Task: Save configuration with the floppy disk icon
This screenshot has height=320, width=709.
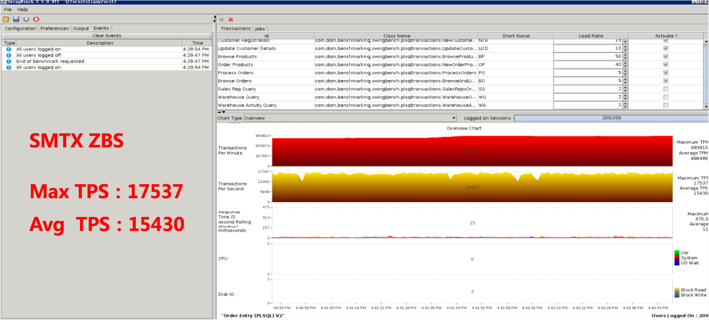Action: tap(16, 20)
